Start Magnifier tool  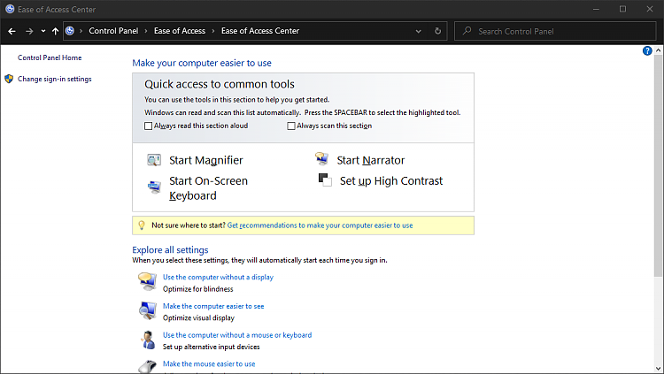coord(206,160)
